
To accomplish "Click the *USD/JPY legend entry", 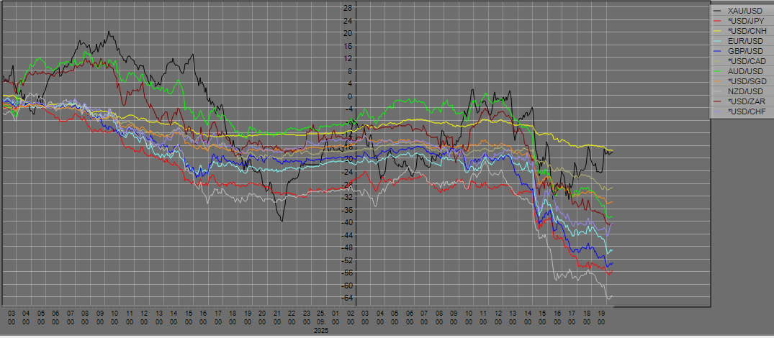I will [x=747, y=21].
